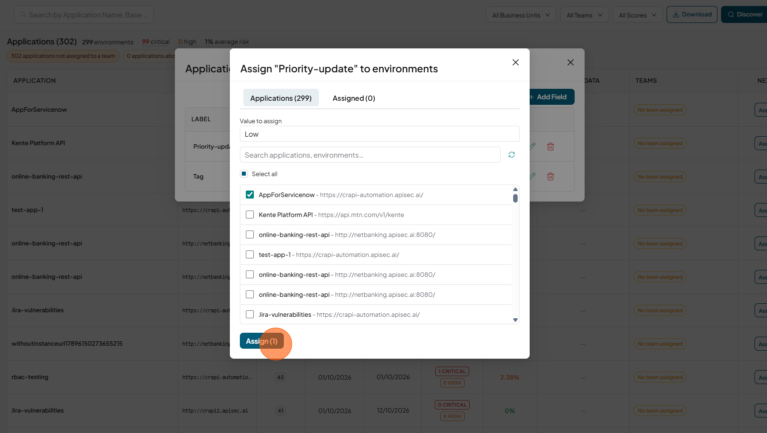
Task: Check the Jira-vulnerabilities checkbox in the modal
Action: [x=250, y=314]
